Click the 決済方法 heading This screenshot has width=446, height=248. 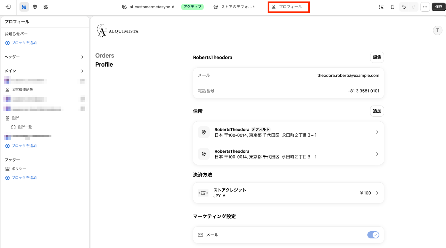pyautogui.click(x=203, y=175)
